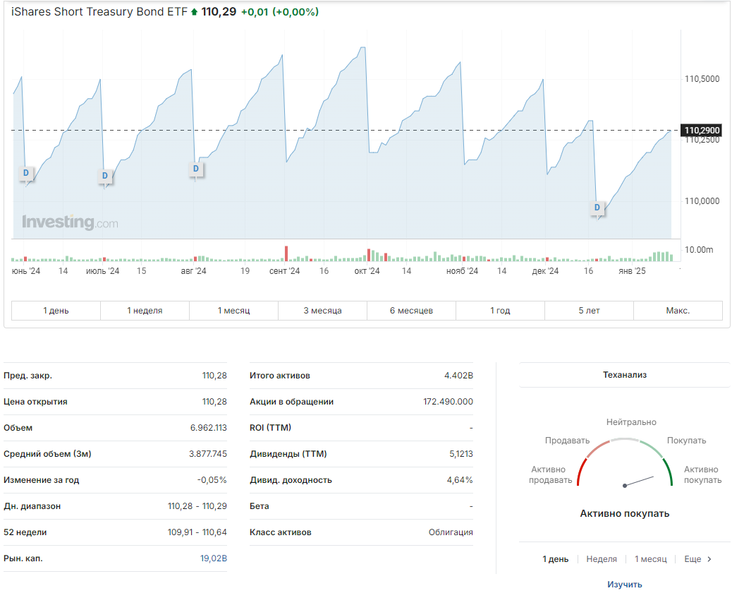The width and height of the screenshot is (732, 598).
Task: Select the '1 неделя' chart range
Action: coord(145,311)
